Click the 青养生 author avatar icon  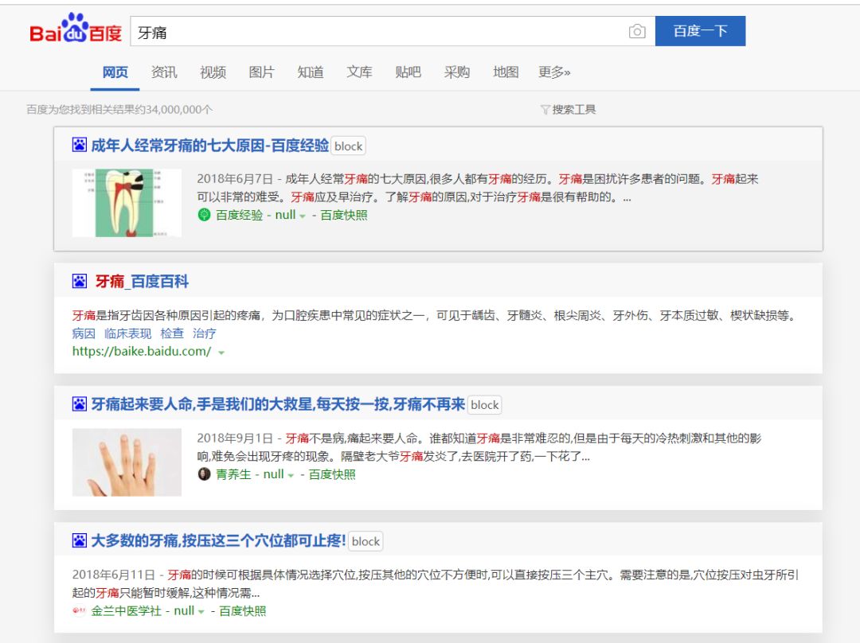point(204,474)
